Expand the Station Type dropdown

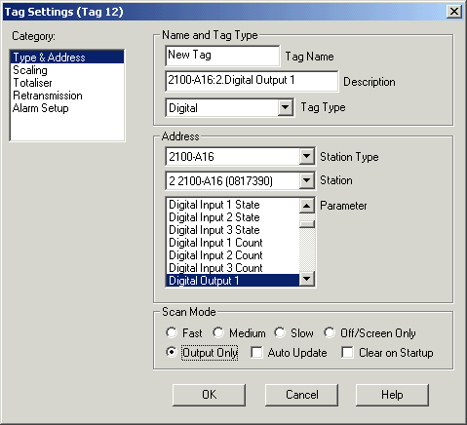(306, 156)
